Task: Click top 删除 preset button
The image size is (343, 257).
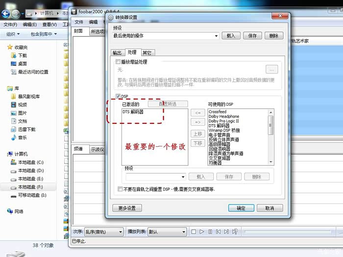Action: [274, 36]
